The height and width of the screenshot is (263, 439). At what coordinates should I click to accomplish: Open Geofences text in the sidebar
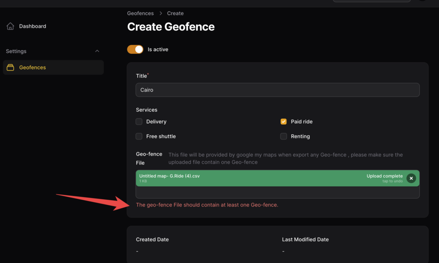tap(33, 68)
